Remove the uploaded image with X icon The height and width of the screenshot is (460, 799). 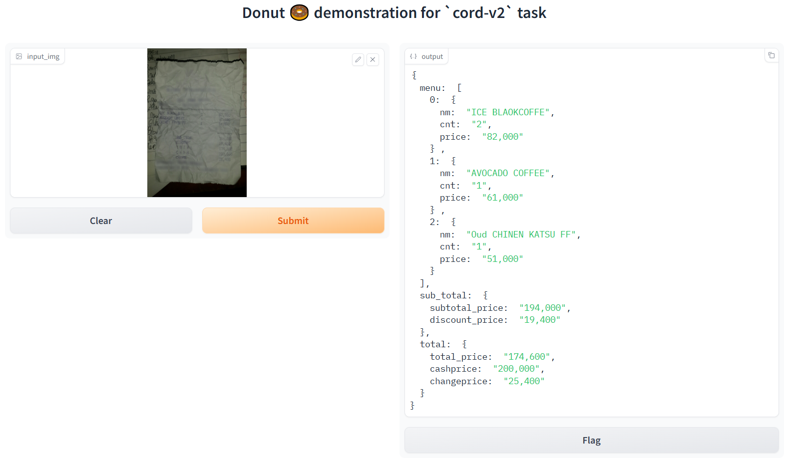tap(373, 60)
